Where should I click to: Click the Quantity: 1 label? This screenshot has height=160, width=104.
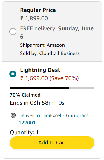24,132
